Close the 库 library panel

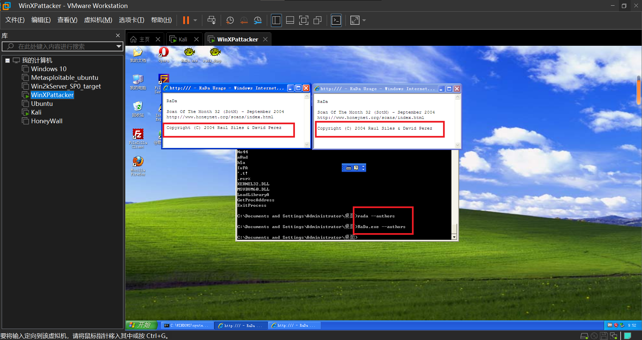118,35
